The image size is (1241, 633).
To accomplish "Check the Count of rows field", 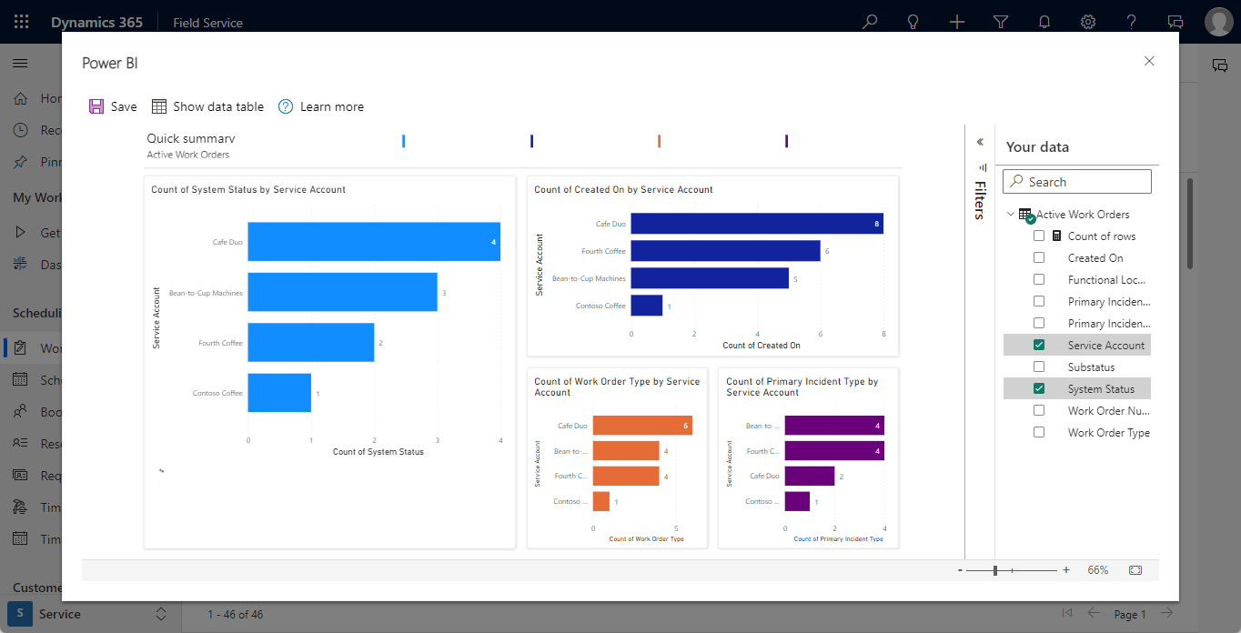I will (1039, 236).
